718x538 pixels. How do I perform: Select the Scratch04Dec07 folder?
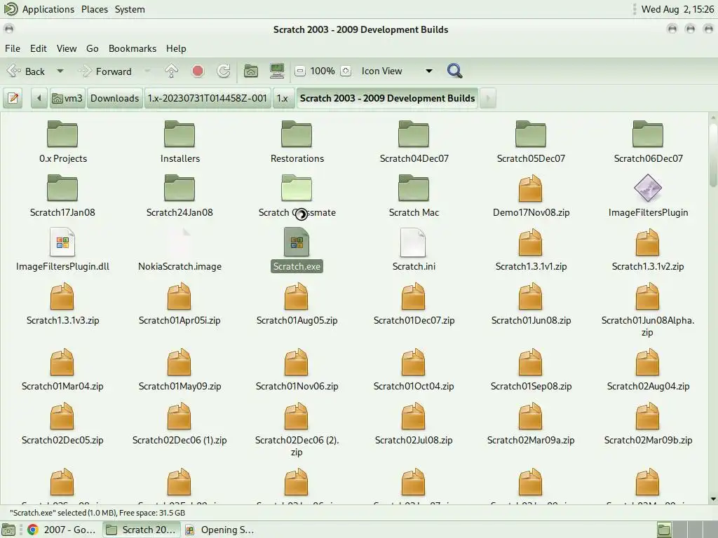click(414, 142)
